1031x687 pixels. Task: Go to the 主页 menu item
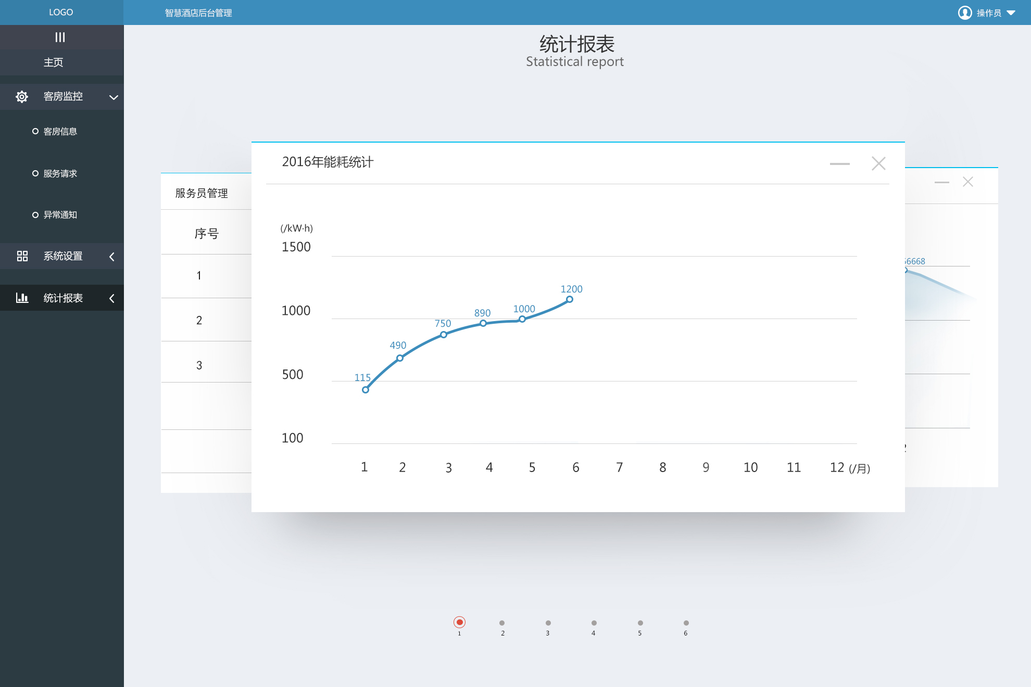62,62
